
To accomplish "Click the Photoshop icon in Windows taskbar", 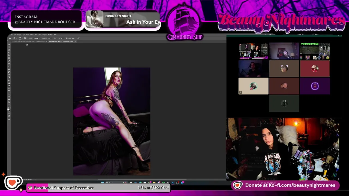I will (x=173, y=183).
